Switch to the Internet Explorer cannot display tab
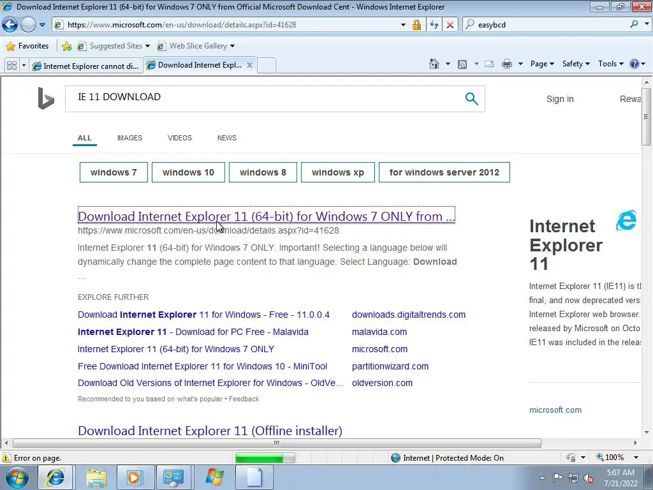This screenshot has width=653, height=490. point(86,66)
